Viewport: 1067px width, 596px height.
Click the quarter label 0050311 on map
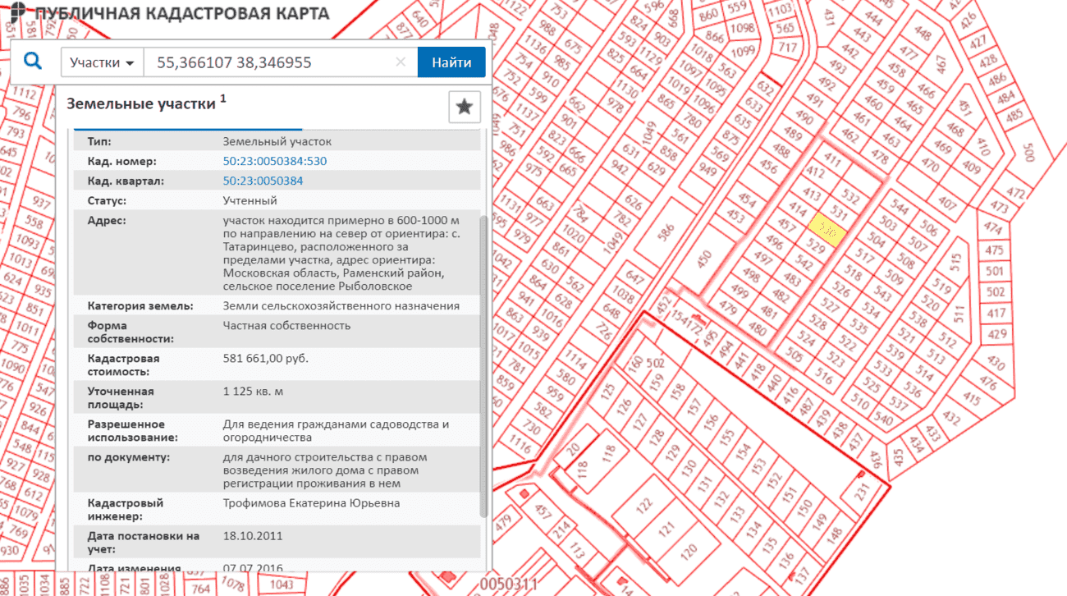(508, 585)
